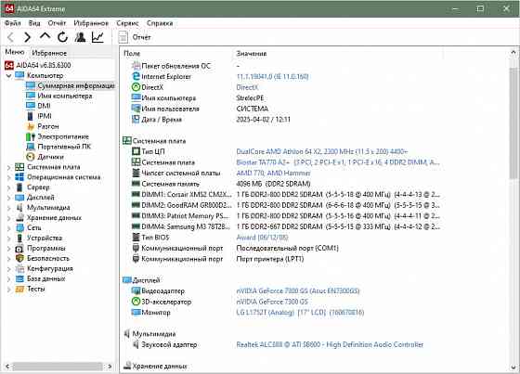520x374 pixels.
Task: Click the Forward navigation arrow
Action: (x=28, y=37)
